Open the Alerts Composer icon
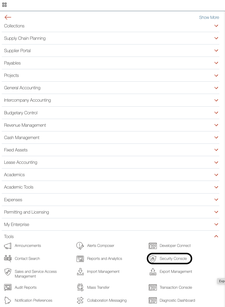Screen dimensions: 225x307 [x=80, y=246]
